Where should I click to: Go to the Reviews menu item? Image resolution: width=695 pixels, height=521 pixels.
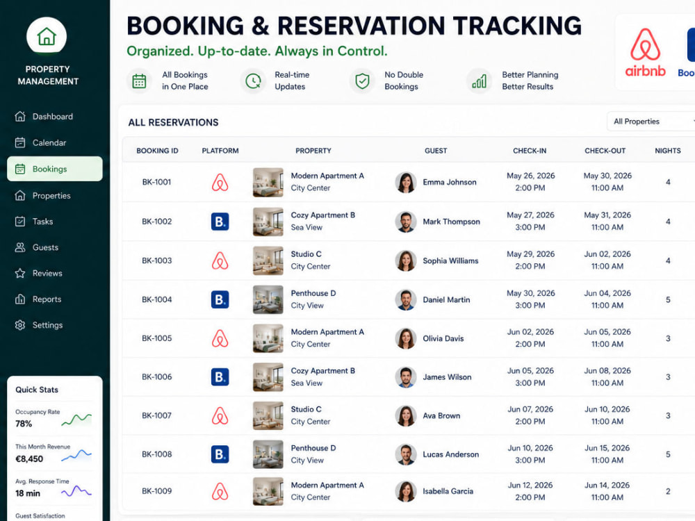[x=54, y=273]
